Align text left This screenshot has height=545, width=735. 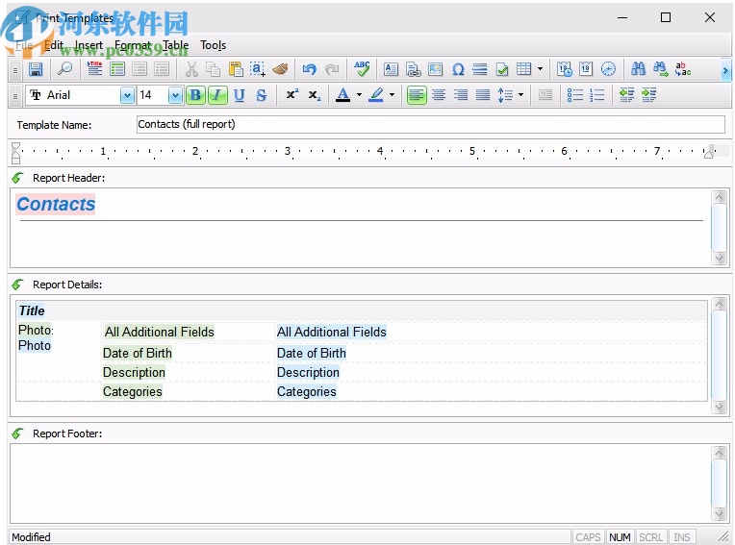pos(417,95)
